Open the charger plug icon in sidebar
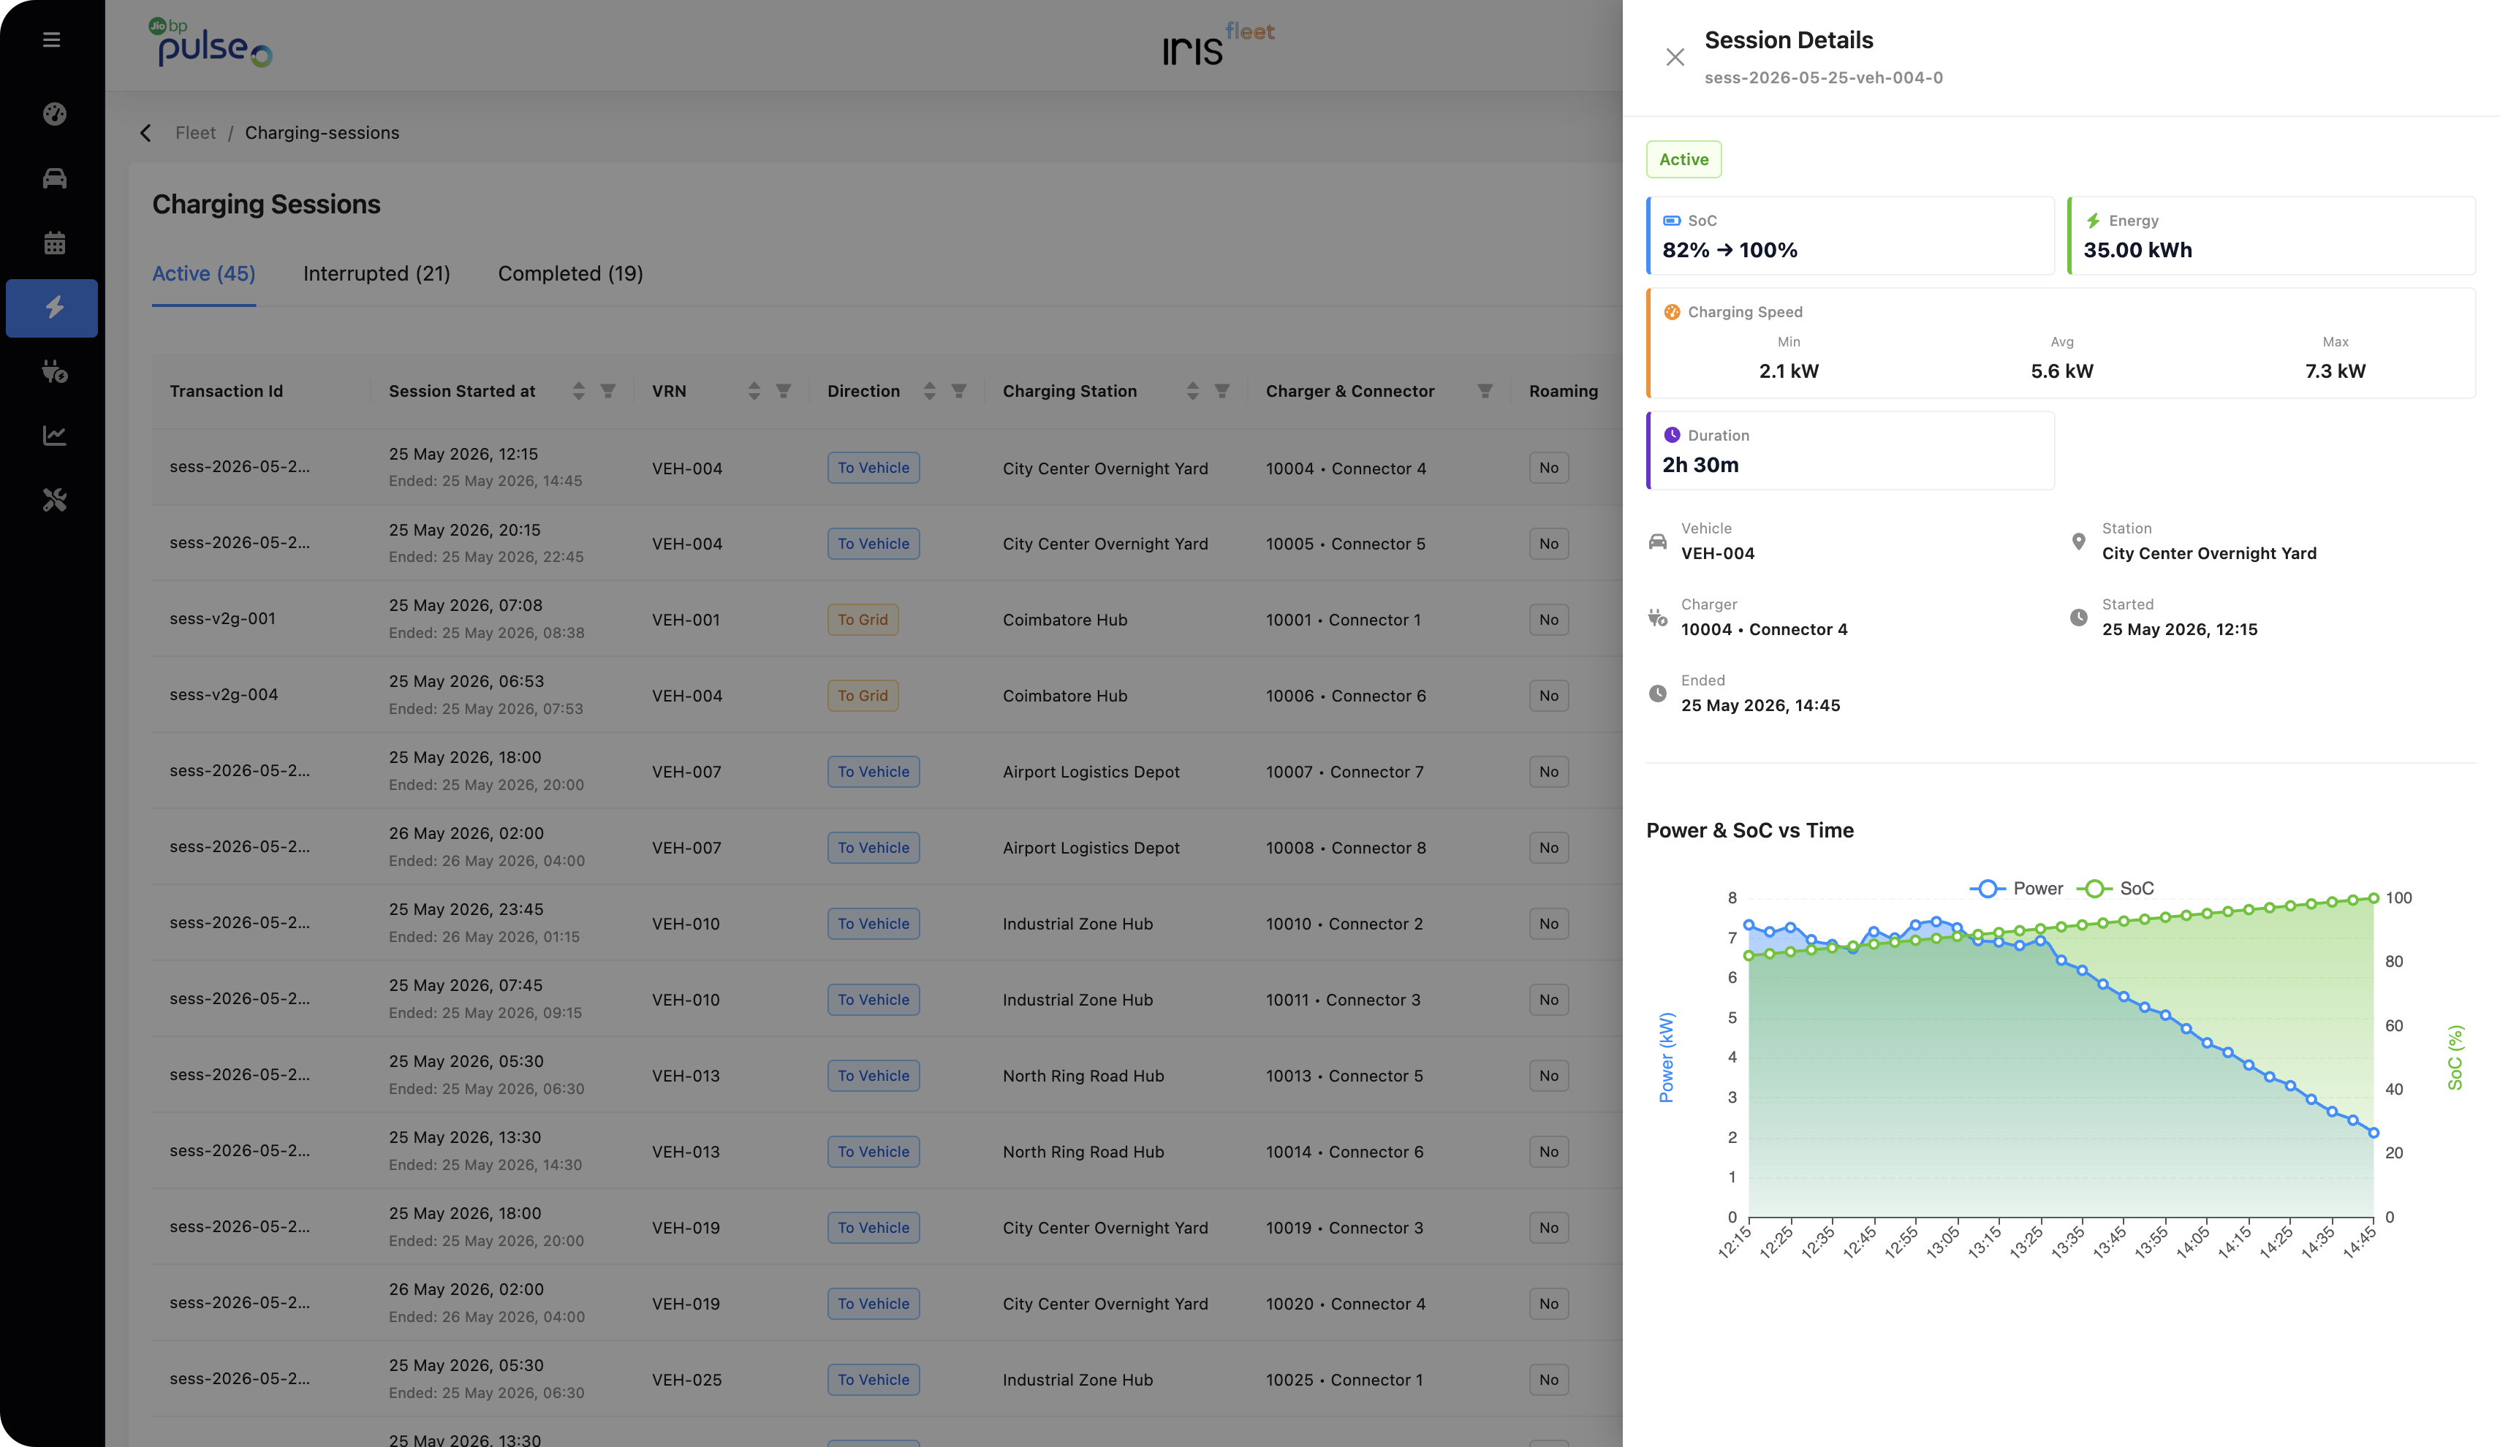 [55, 372]
